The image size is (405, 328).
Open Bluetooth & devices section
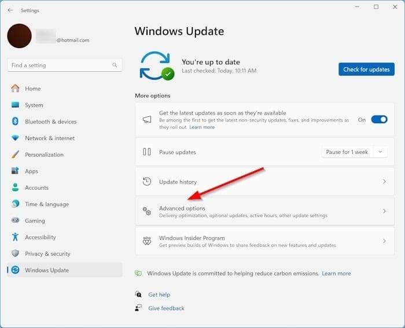point(51,121)
